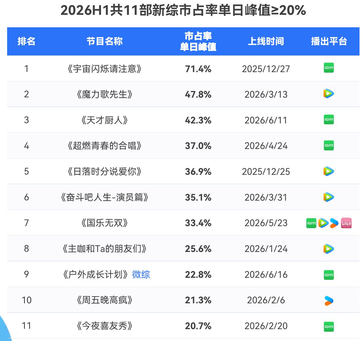Click rank number 11 in the 排名 column
Screen dimensions: 361x341
pos(26,326)
